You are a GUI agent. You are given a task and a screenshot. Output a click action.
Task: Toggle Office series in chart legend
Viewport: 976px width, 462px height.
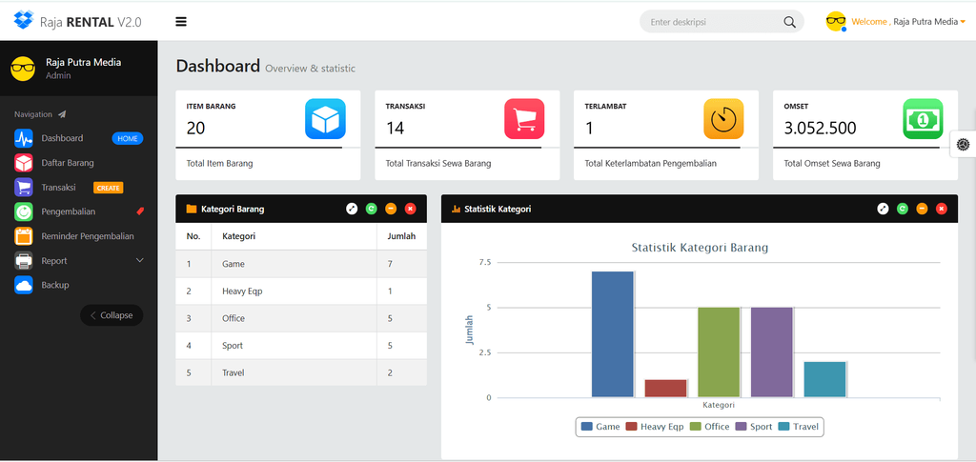pos(709,427)
